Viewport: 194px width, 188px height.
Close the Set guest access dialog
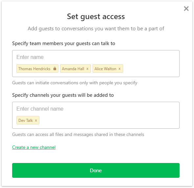(x=186, y=9)
